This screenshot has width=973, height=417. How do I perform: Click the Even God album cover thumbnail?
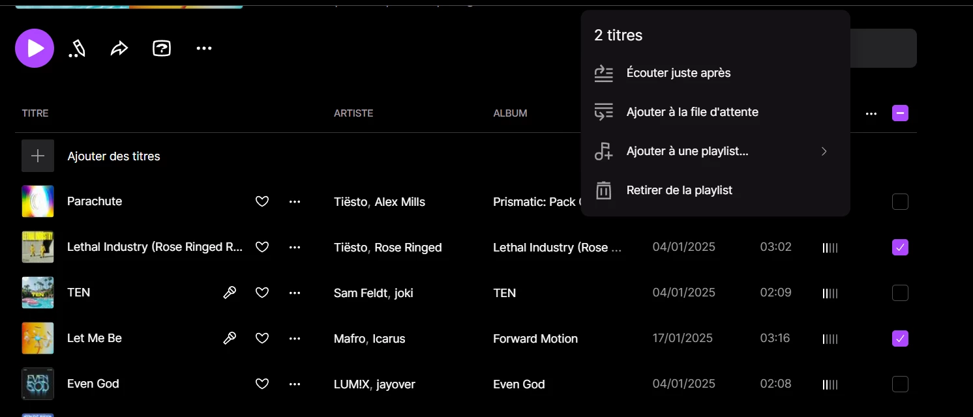coord(38,384)
